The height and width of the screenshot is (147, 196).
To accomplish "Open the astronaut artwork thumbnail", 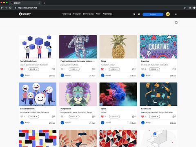I will pos(78,47).
